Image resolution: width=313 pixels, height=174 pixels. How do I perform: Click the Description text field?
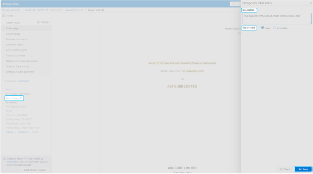pyautogui.click(x=276, y=18)
